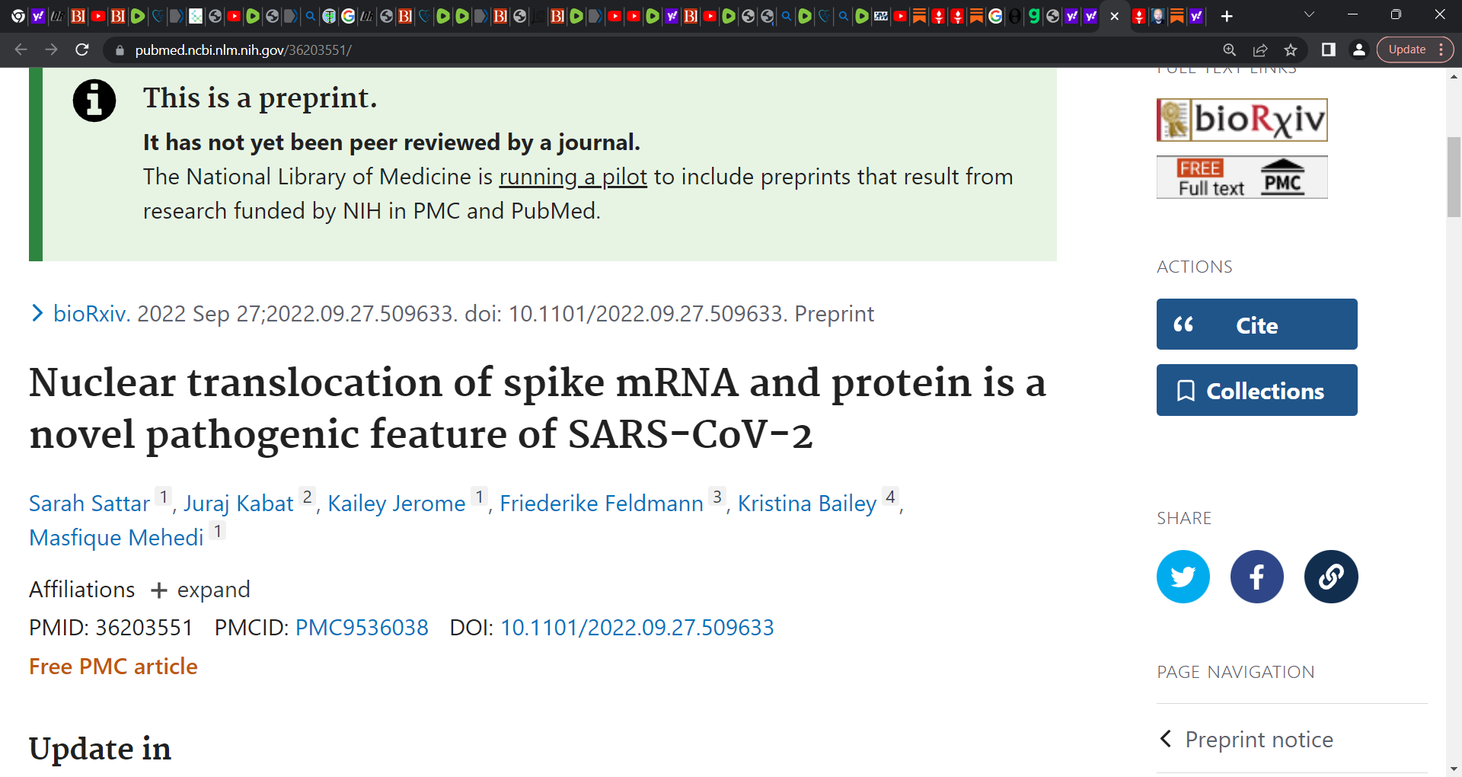Bookmark this page with the star icon
1462x777 pixels.
(1291, 50)
